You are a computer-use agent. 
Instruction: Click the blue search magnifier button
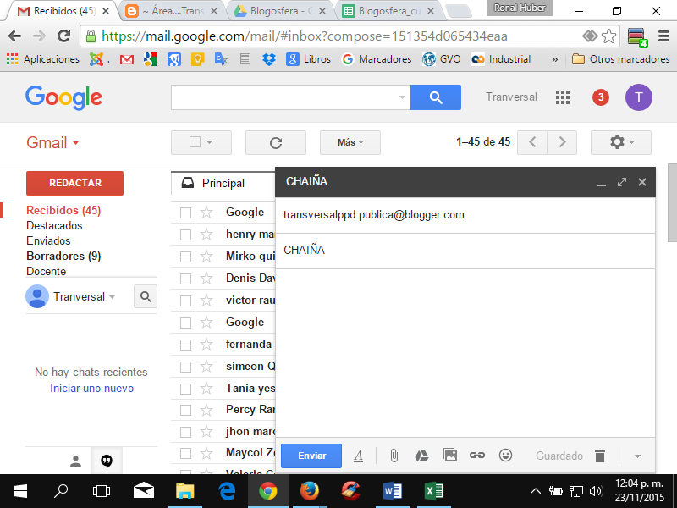[436, 97]
